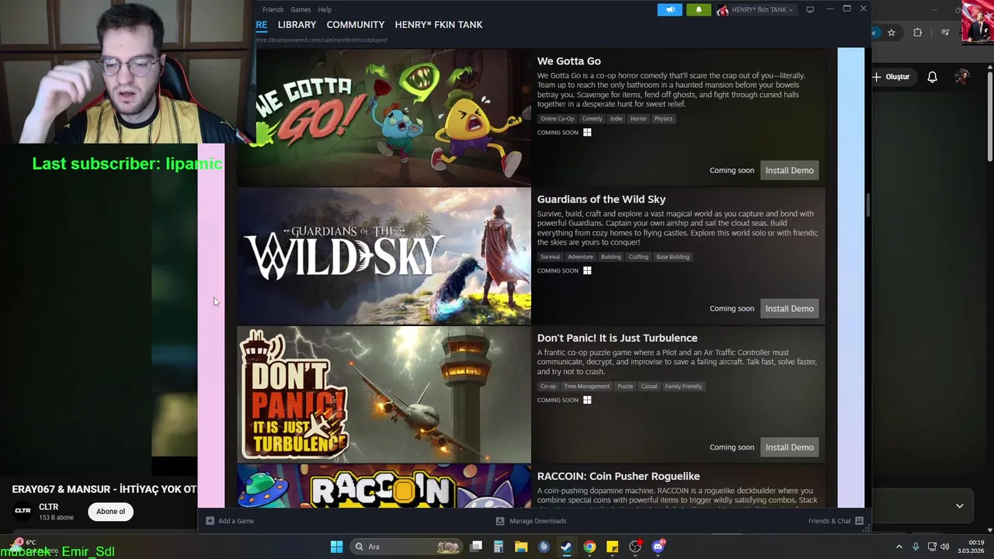Open Guardians of the Wild Sky title

coord(601,200)
